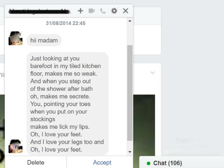Close the chat window with X icon

click(x=125, y=11)
